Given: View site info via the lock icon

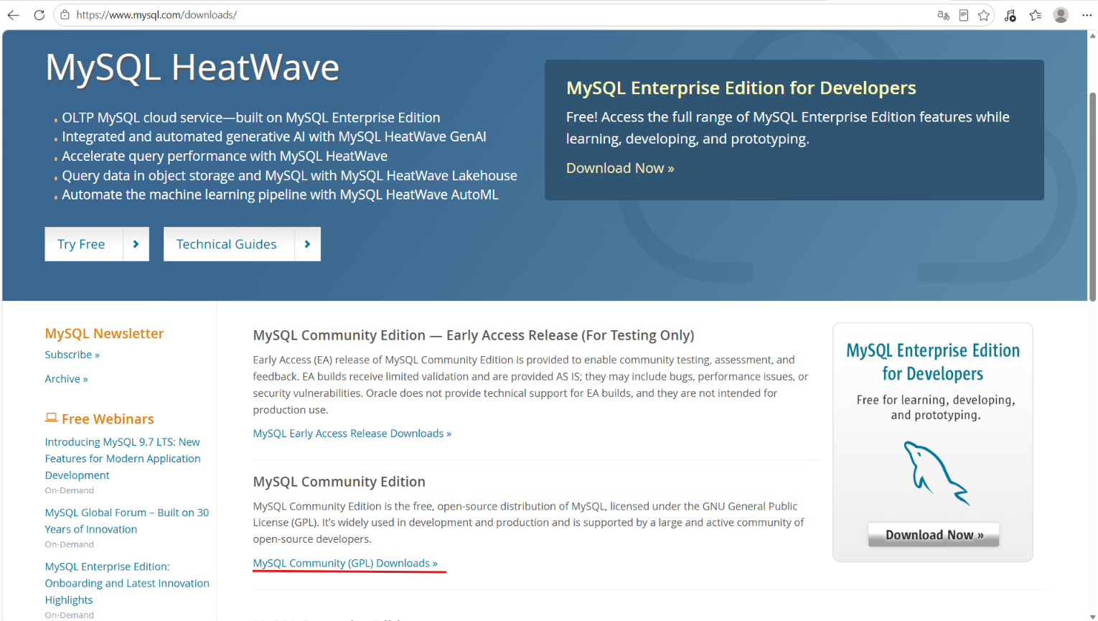Looking at the screenshot, I should [x=65, y=15].
